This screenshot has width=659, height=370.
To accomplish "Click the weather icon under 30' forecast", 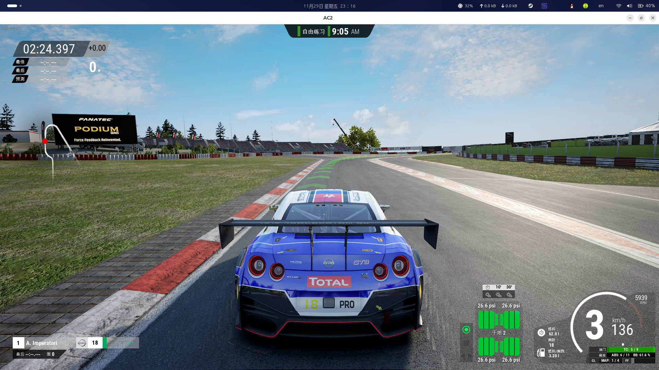I will pyautogui.click(x=509, y=295).
